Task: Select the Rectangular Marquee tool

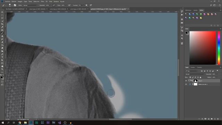Action: 2,15
